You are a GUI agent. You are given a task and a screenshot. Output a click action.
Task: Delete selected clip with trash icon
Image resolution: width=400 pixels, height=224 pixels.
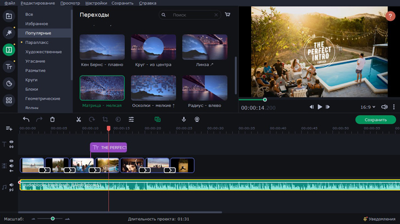52,119
